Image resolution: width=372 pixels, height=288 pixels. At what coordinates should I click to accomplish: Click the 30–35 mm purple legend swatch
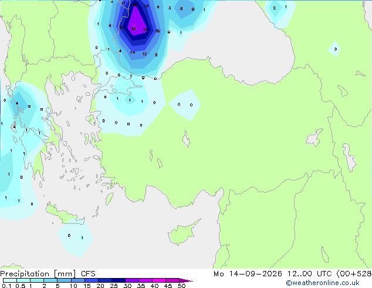pos(131,280)
